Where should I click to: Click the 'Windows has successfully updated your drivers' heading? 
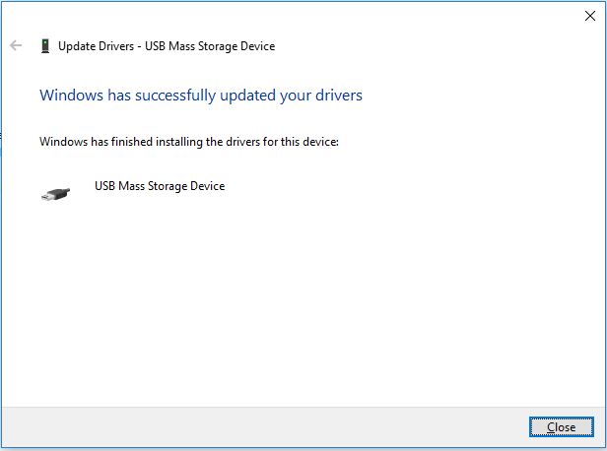(x=201, y=96)
